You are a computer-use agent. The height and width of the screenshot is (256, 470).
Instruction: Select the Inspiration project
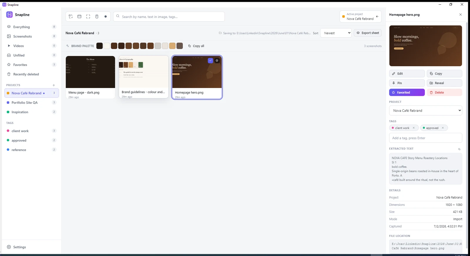[x=32, y=112]
